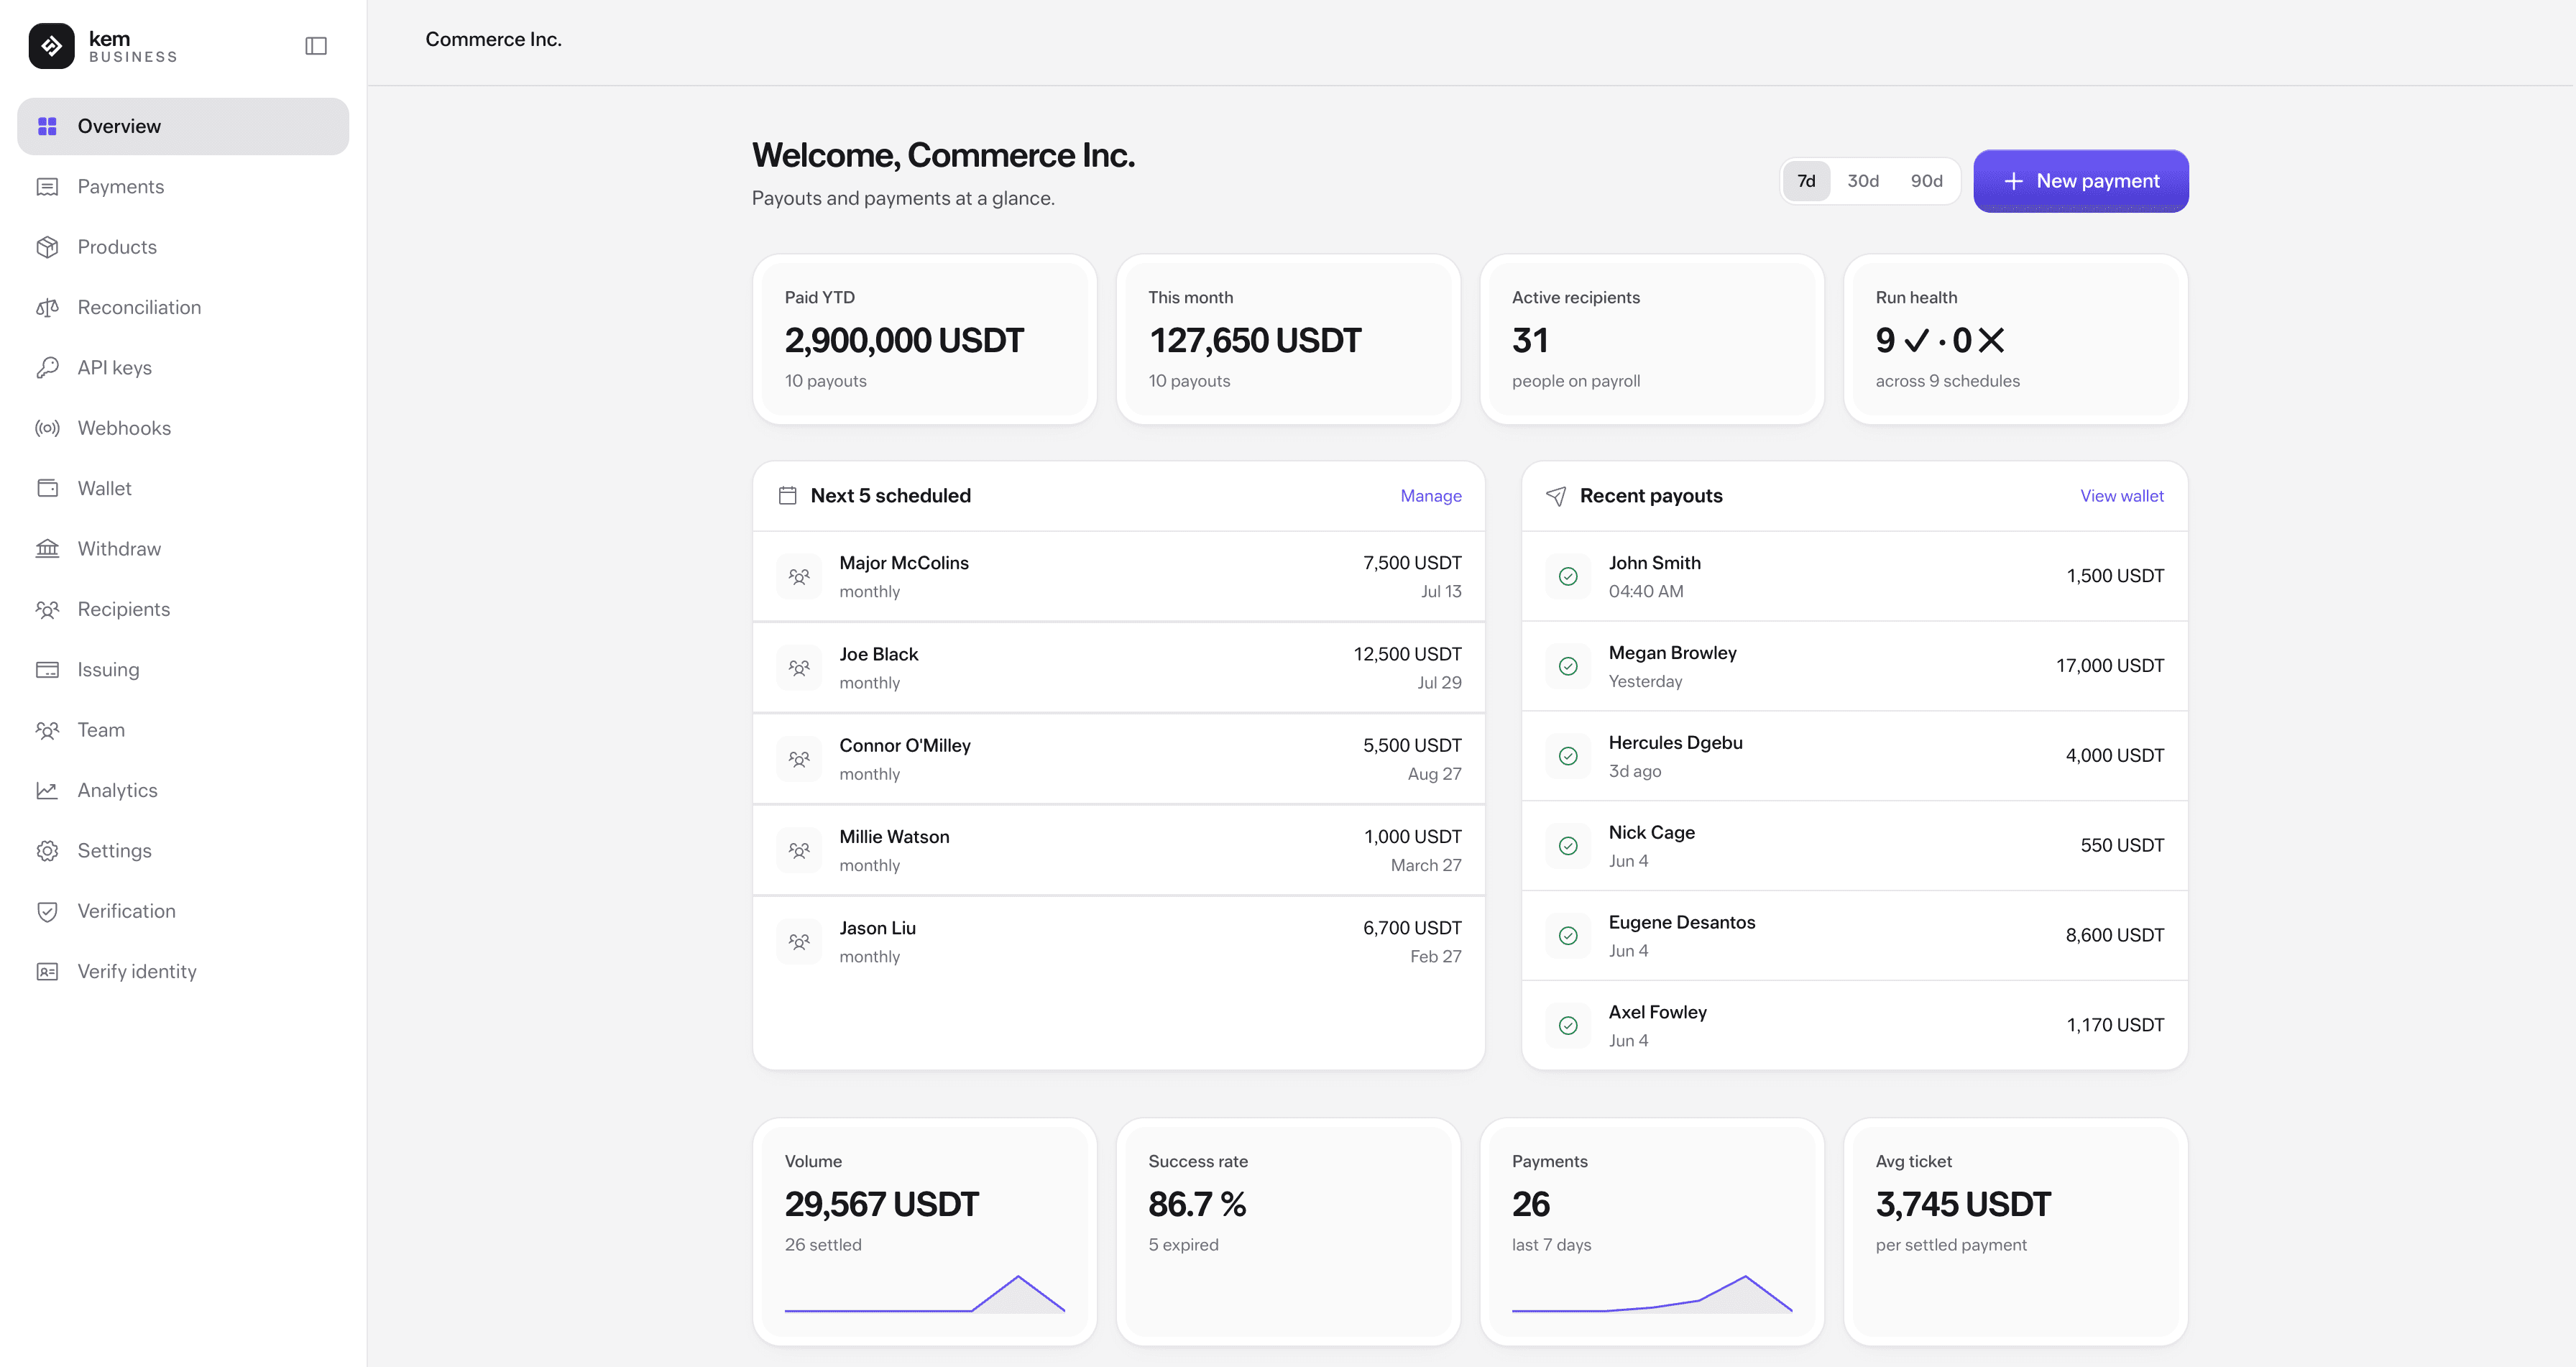This screenshot has width=2576, height=1367.
Task: Switch to the 30d time range
Action: coord(1862,181)
